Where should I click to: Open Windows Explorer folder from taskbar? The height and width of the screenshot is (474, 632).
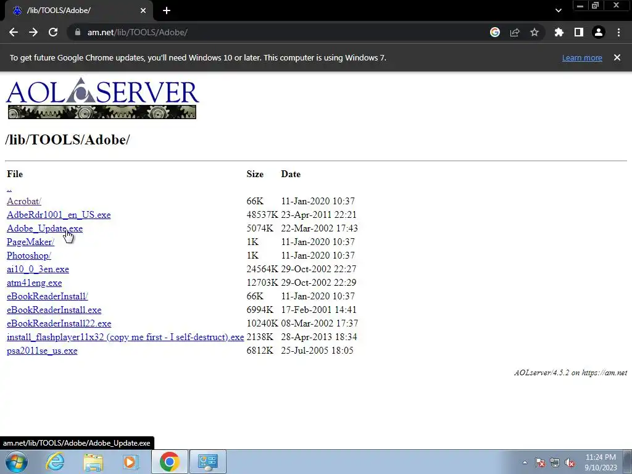pos(93,462)
